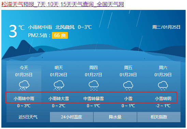Select the 今天 day label
187x129 pixels.
point(24,68)
